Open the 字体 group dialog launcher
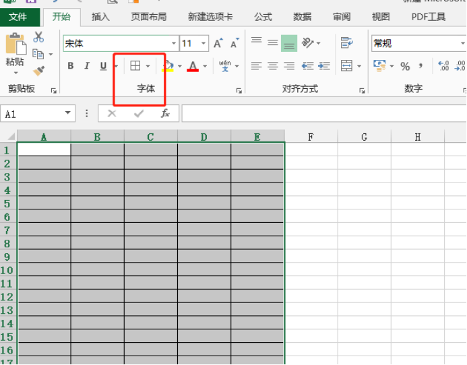Viewport: 467px width, 365px height. 239,90
